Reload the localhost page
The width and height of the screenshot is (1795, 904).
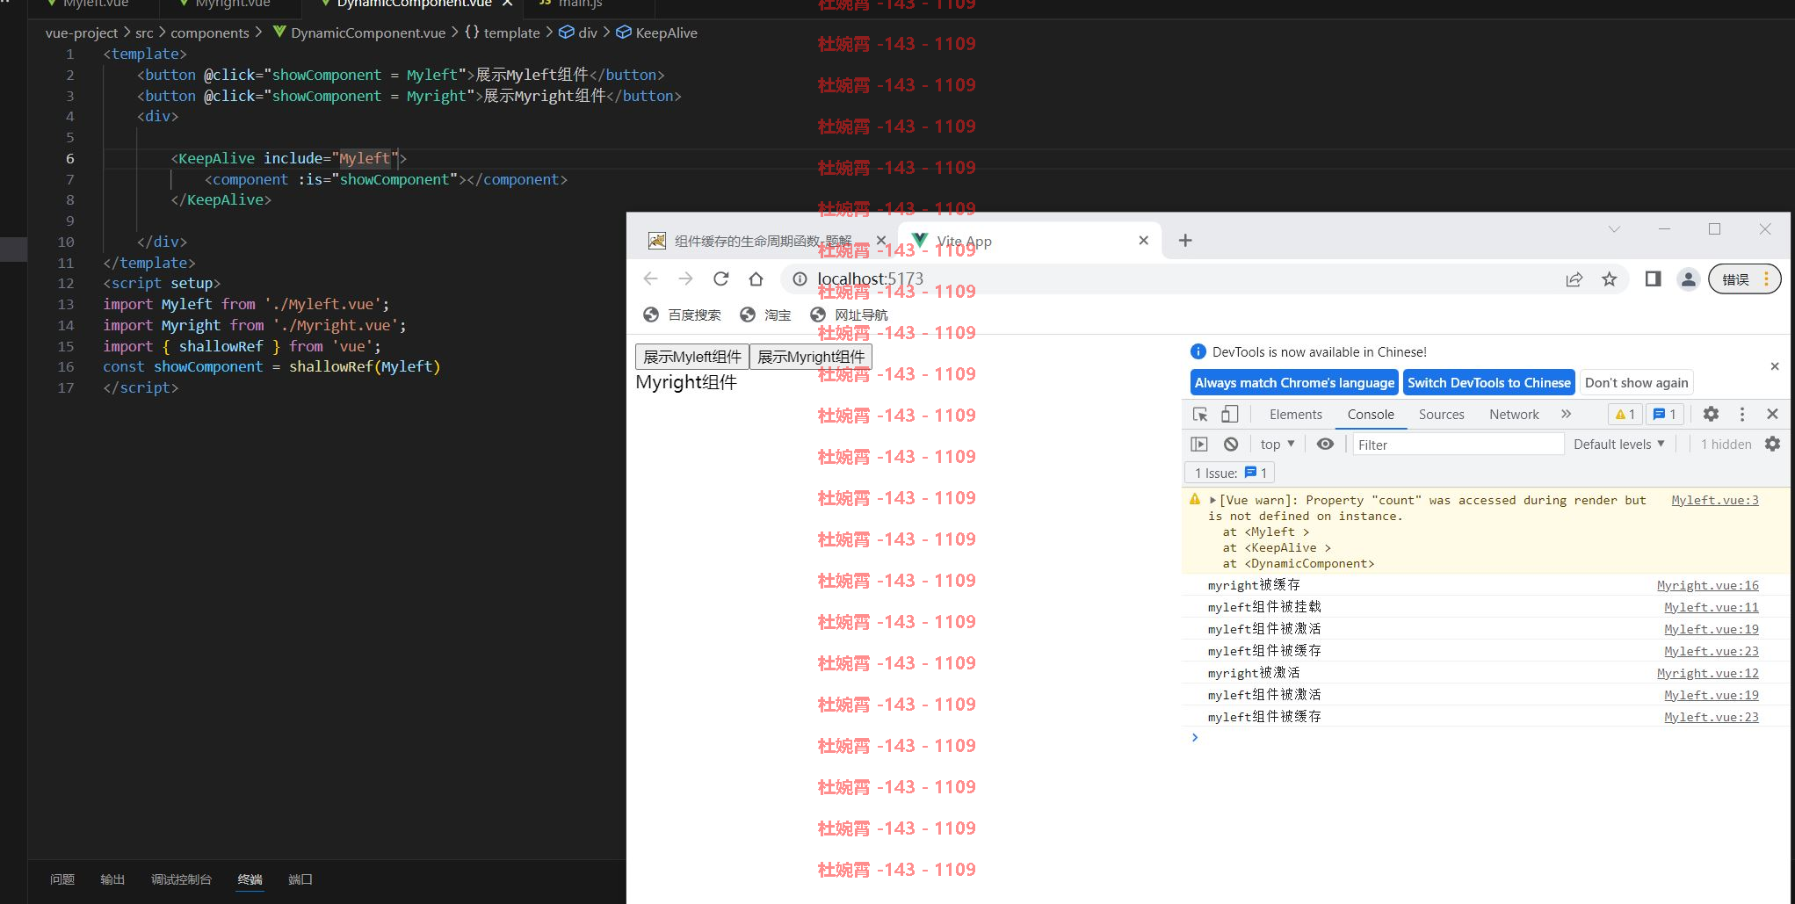(720, 278)
